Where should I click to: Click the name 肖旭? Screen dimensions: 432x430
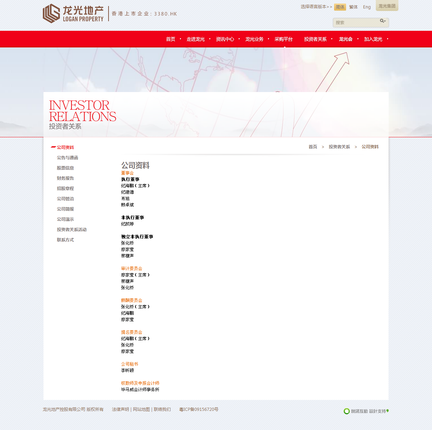(x=125, y=199)
